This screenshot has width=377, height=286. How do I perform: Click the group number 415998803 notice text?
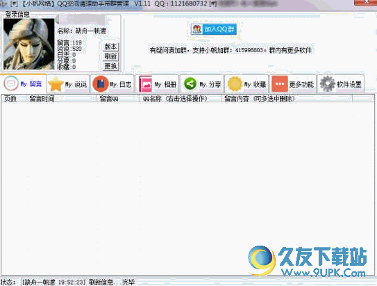coord(231,50)
